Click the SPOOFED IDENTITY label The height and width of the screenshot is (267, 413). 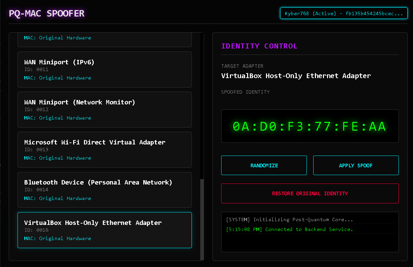tap(245, 92)
